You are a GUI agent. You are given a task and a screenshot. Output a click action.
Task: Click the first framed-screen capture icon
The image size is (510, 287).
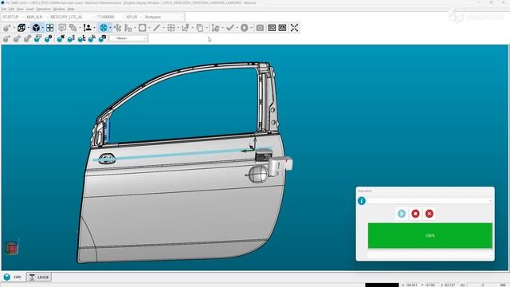(272, 28)
